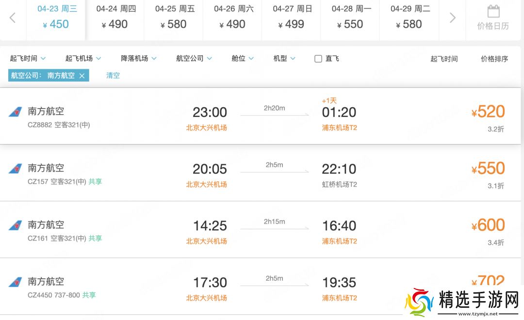Sort flights by 价格排序

pos(494,59)
